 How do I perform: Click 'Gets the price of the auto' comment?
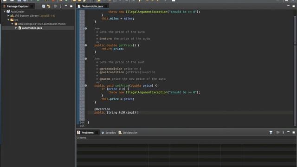122,32
